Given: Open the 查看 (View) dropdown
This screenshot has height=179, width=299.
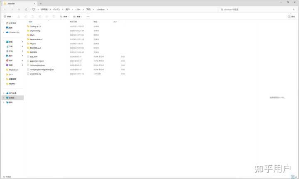Looking at the screenshot, I should pos(77,17).
